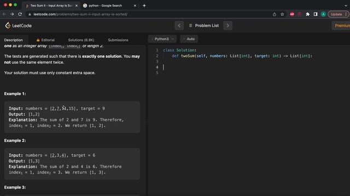The image size is (350, 196).
Task: Open a new browser tab
Action: click(144, 5)
